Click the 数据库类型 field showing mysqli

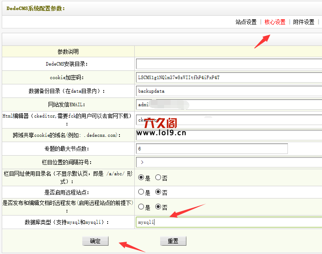[229, 222]
